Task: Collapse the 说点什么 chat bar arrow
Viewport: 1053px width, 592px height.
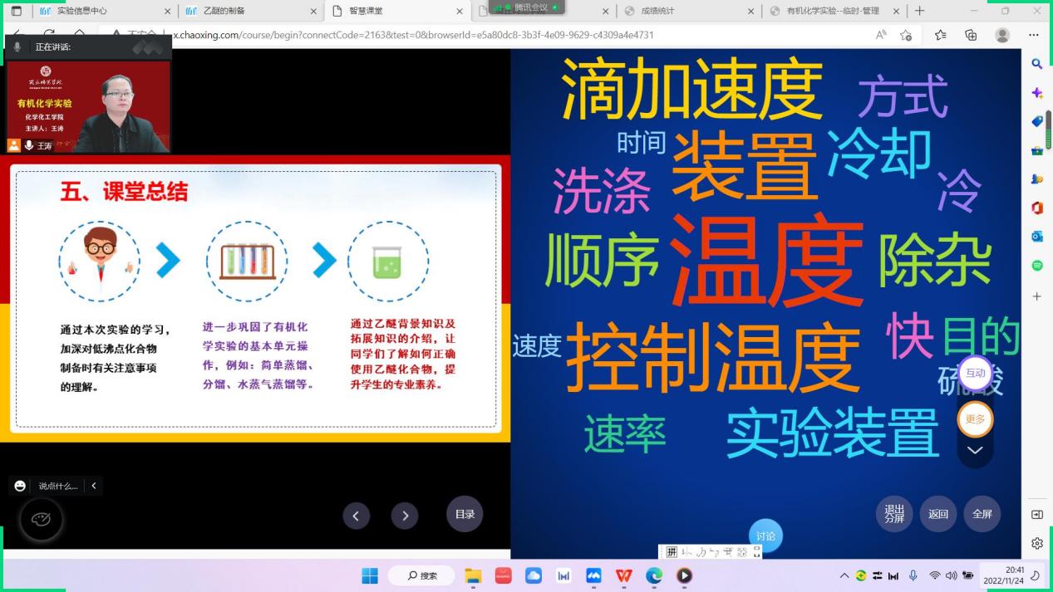Action: coord(94,486)
